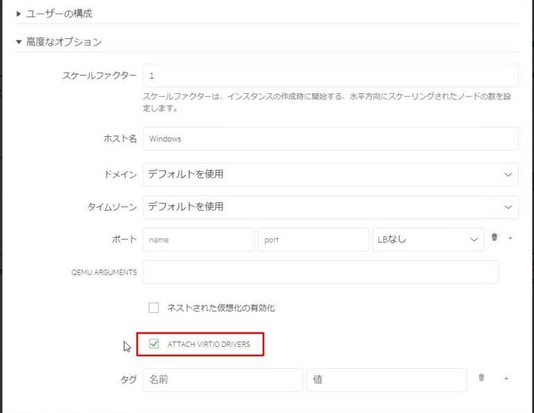This screenshot has height=413, width=534.
Task: Focus the port name input field
Action: point(199,239)
